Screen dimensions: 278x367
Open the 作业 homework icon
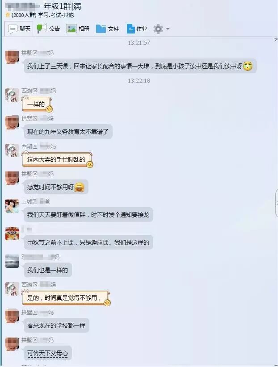click(131, 29)
